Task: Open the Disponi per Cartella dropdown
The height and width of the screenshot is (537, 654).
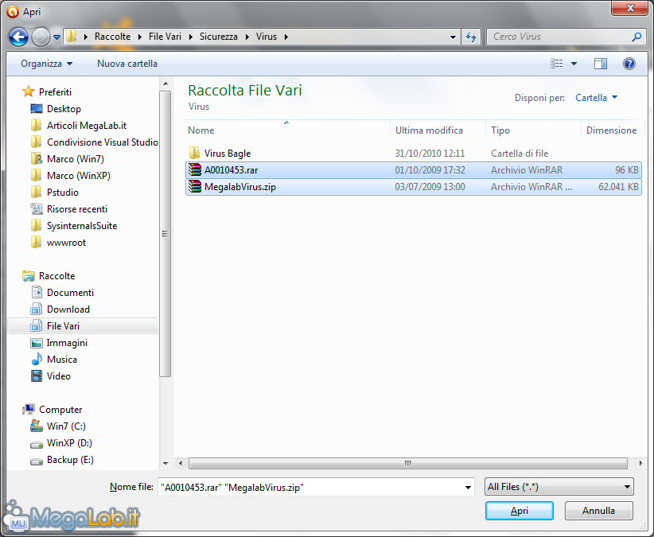Action: 596,98
